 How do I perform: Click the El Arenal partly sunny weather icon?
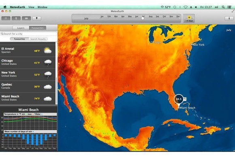48,51
